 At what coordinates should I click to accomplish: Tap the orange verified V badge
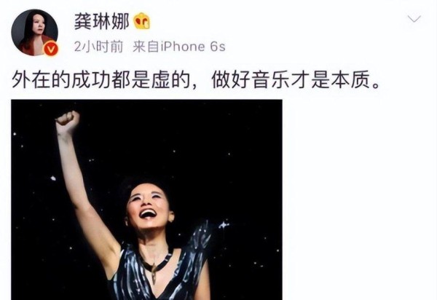tap(51, 50)
